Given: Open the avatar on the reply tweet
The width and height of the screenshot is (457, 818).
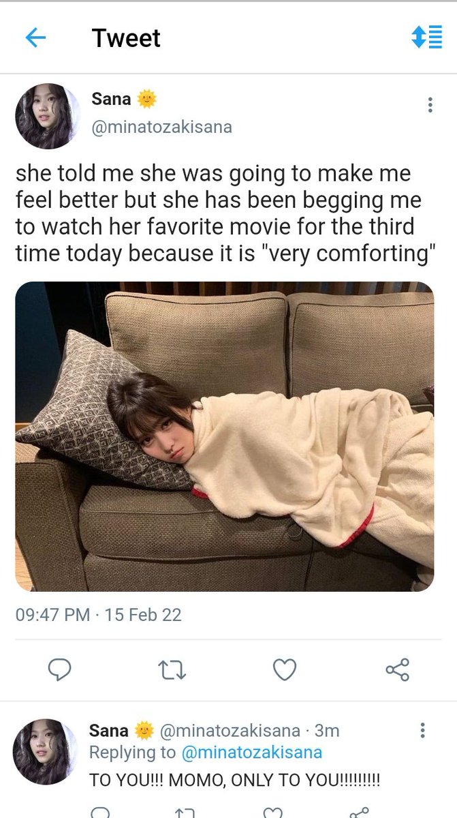Looking at the screenshot, I should coord(45,751).
